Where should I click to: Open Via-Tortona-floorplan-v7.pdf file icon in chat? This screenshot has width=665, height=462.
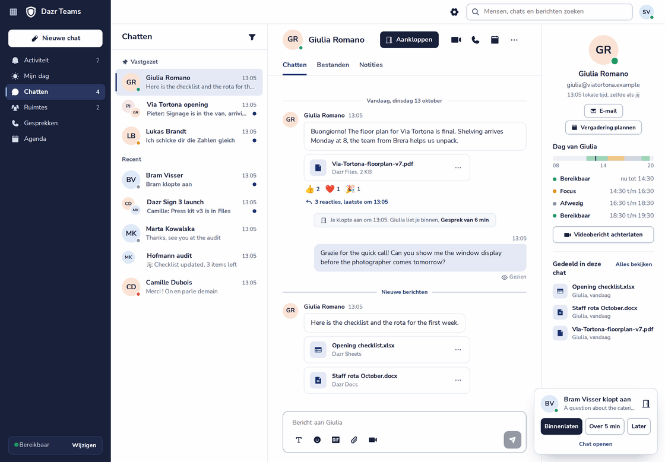point(318,167)
